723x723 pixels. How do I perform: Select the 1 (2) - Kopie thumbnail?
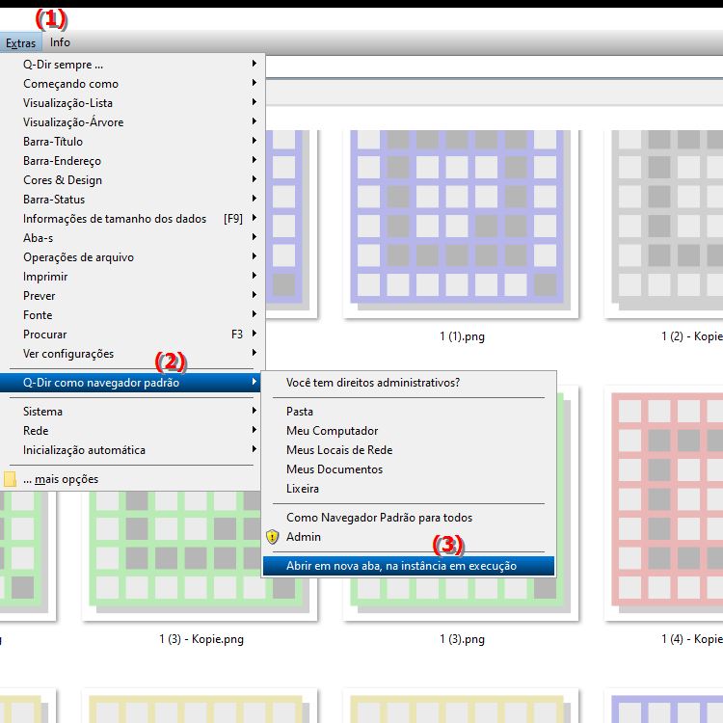[x=664, y=222]
